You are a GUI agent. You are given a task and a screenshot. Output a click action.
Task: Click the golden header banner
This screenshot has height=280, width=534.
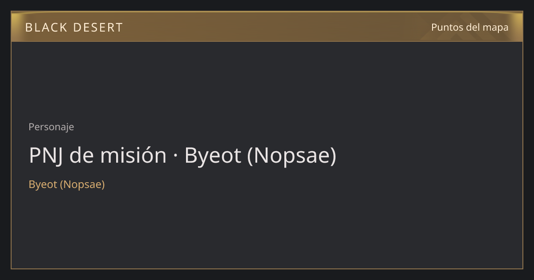[x=267, y=27]
